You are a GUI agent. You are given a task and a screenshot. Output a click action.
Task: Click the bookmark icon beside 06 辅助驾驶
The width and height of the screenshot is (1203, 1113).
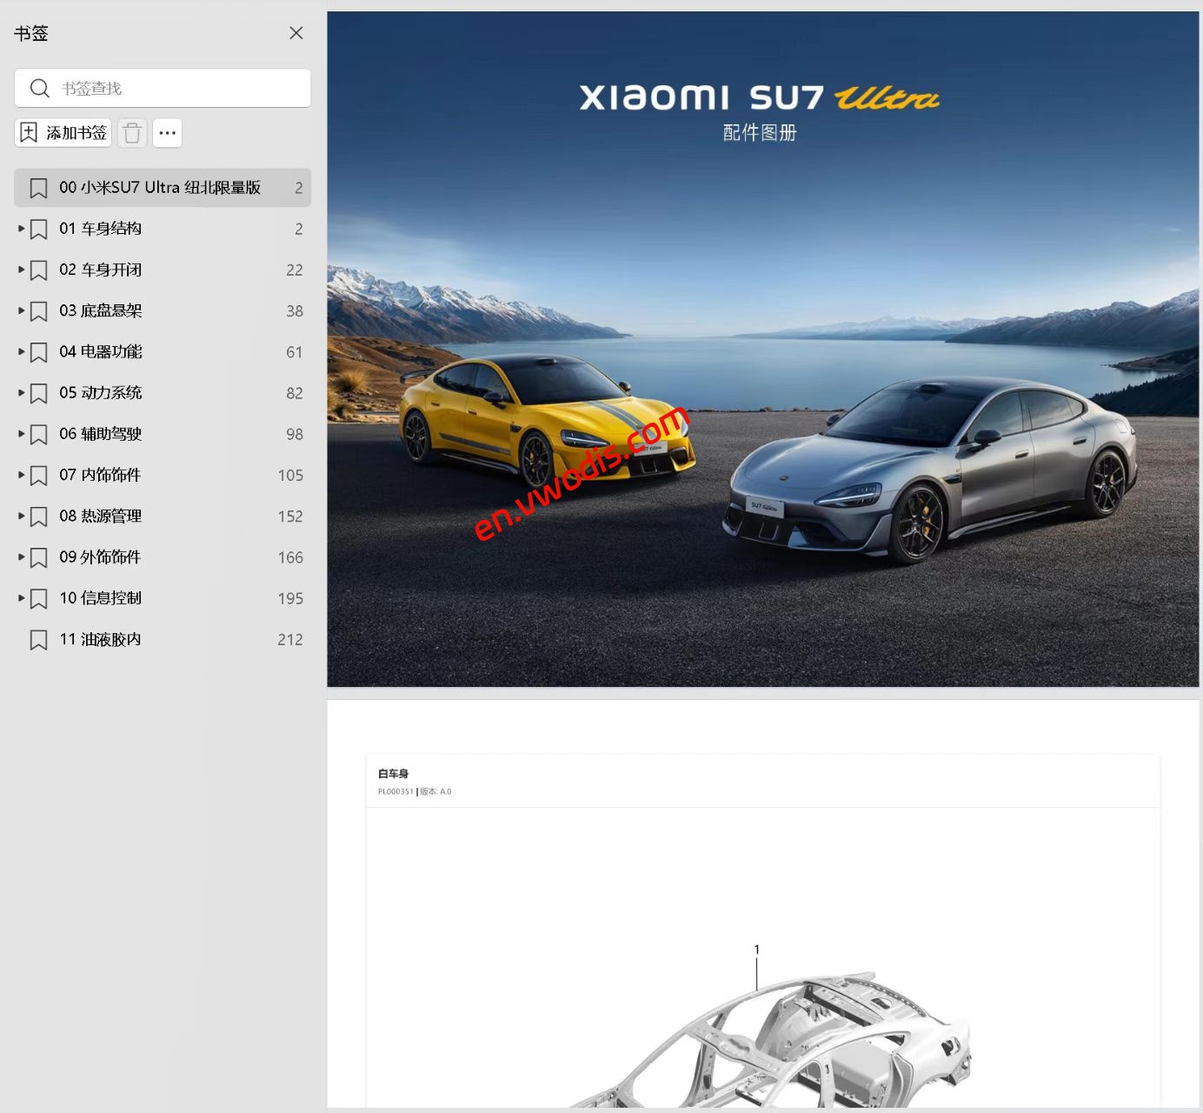click(x=38, y=434)
